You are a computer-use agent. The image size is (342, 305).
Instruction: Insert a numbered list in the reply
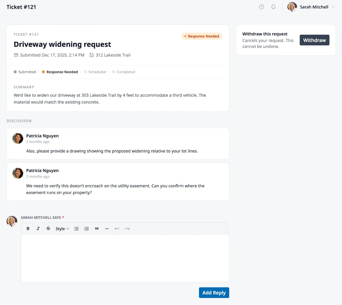pyautogui.click(x=87, y=228)
